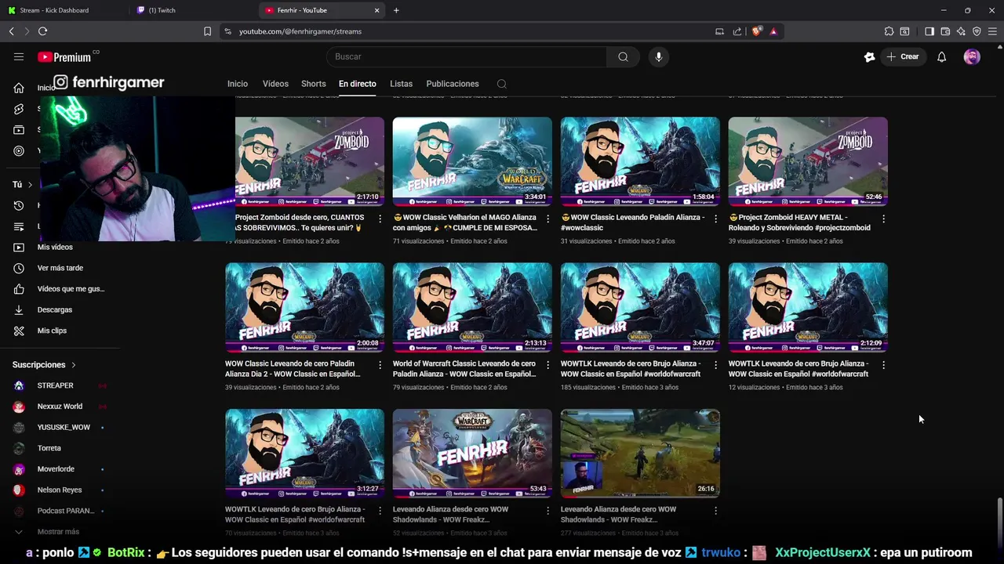
Task: Click the Brave Shields lion icon
Action: 756,31
